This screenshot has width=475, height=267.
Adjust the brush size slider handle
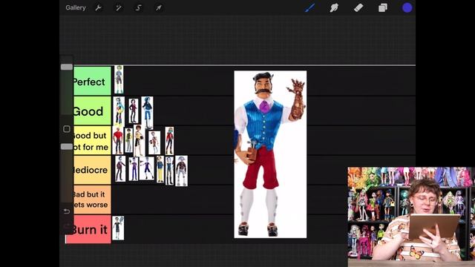pos(67,67)
